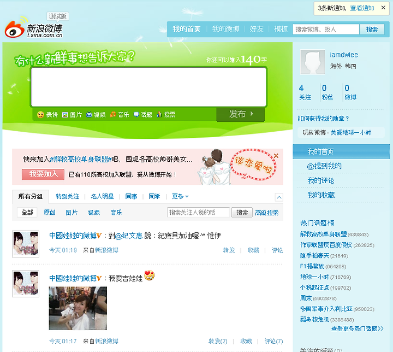Filter feed by 原创
The width and height of the screenshot is (393, 352).
click(49, 213)
